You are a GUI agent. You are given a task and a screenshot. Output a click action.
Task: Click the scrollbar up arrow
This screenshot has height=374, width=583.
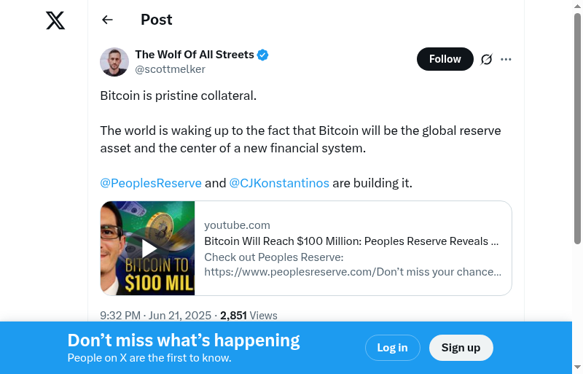(x=577, y=7)
